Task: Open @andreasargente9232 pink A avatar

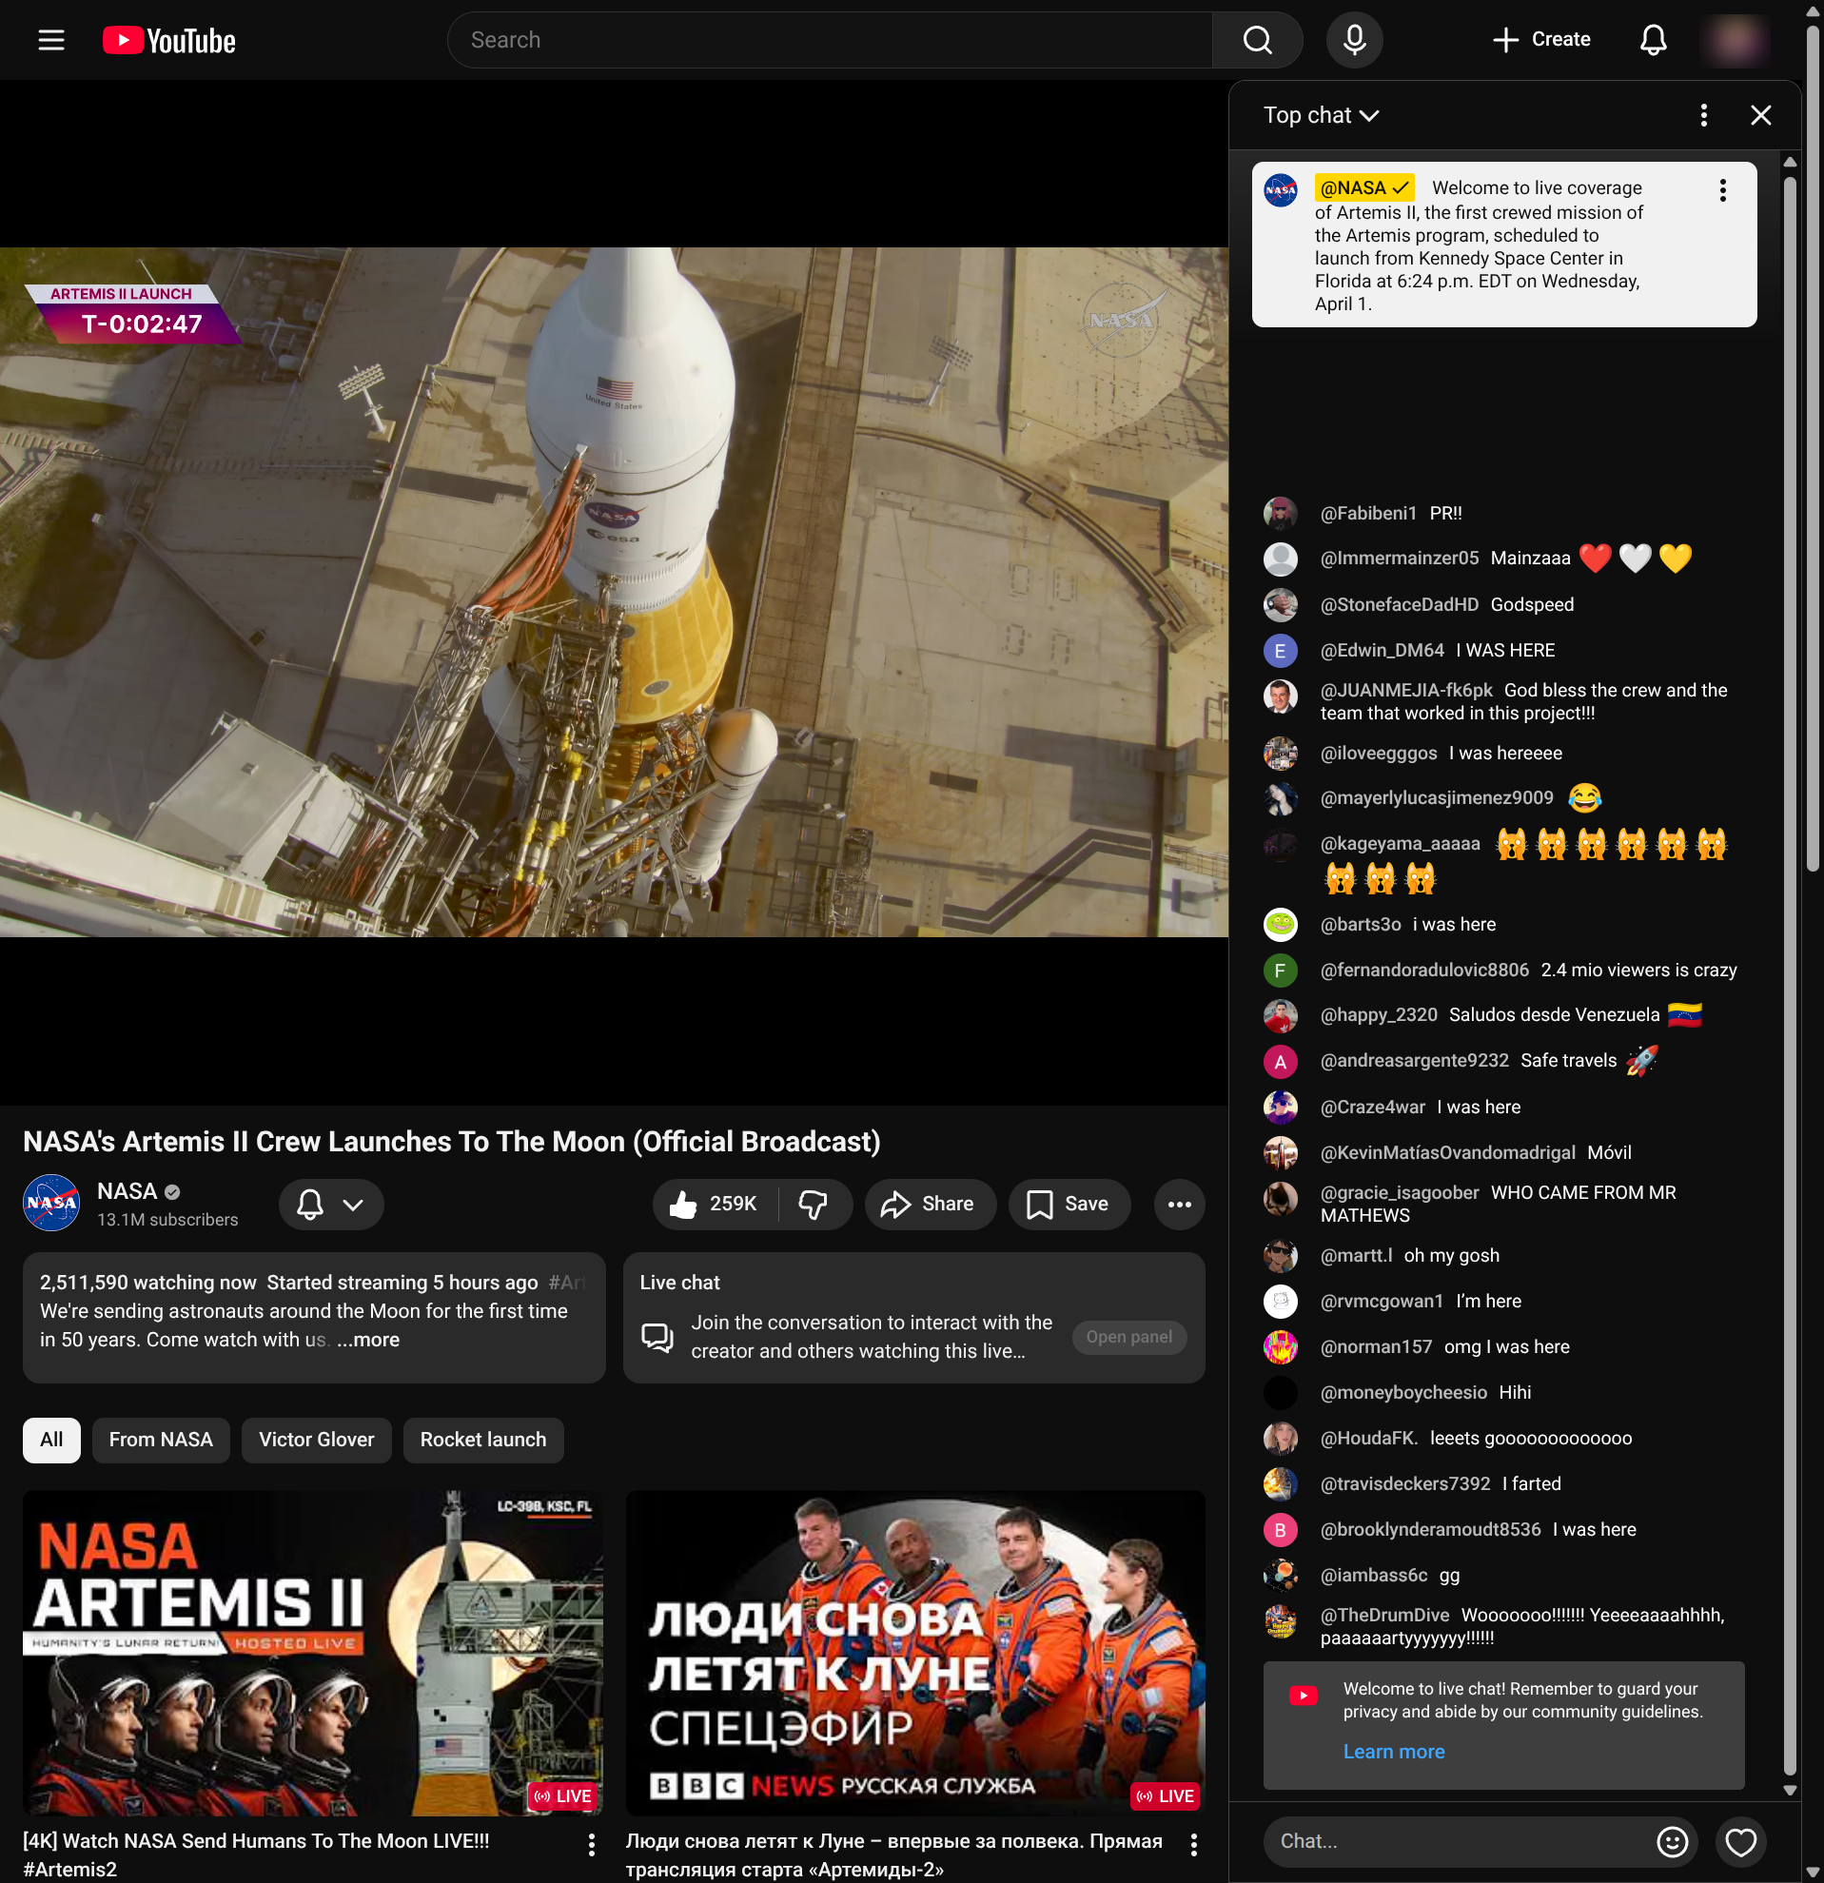Action: [1280, 1062]
